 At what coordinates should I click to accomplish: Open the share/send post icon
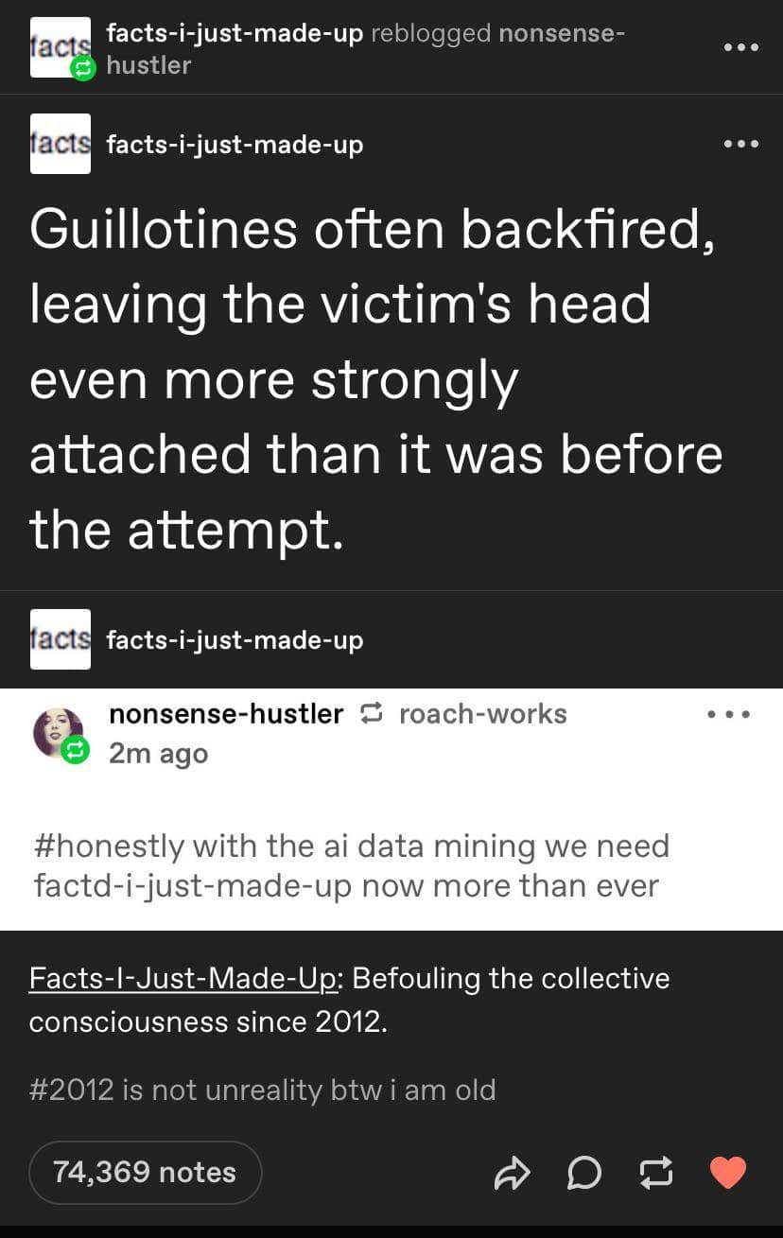click(513, 1173)
